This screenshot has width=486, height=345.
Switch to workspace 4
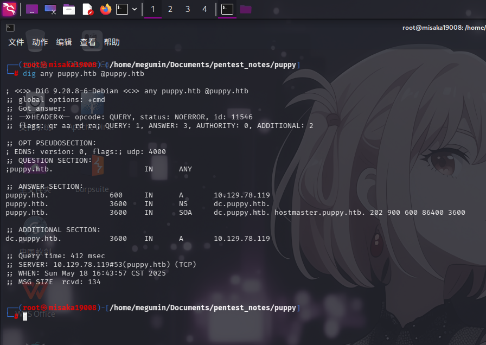pos(204,9)
